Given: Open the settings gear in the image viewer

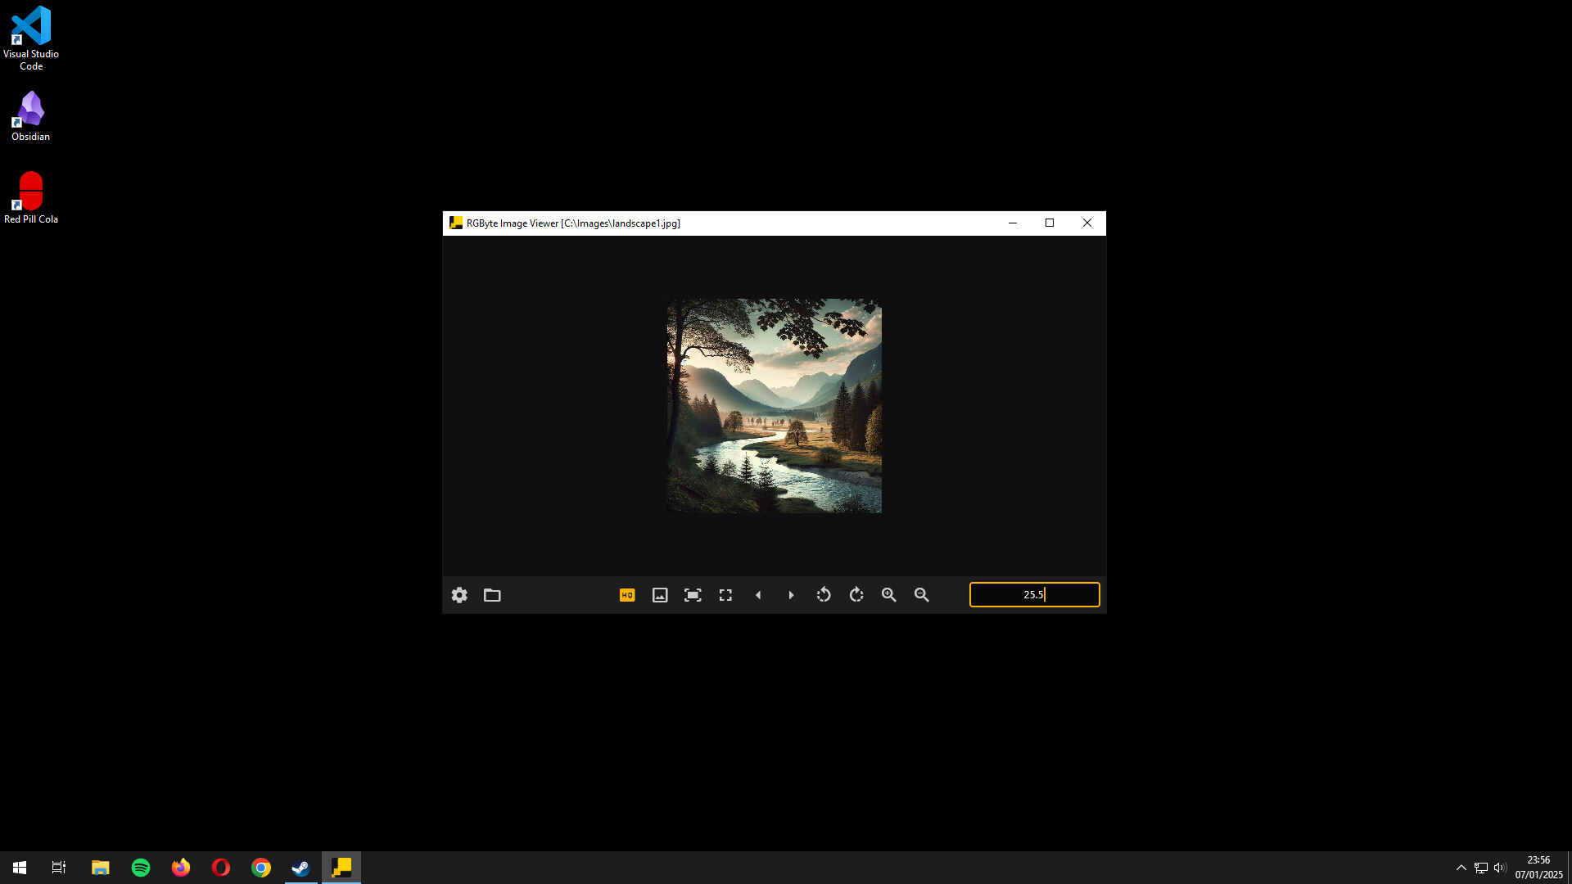Looking at the screenshot, I should point(459,595).
